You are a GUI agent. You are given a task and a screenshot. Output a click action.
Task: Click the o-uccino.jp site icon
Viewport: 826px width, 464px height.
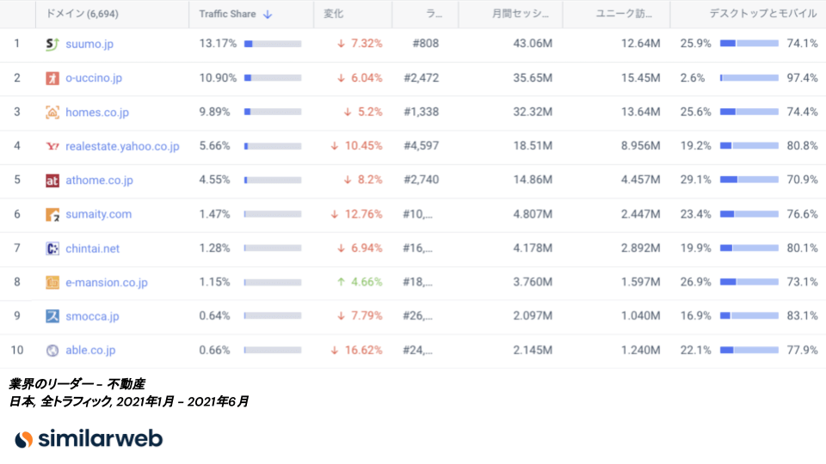[x=52, y=78]
